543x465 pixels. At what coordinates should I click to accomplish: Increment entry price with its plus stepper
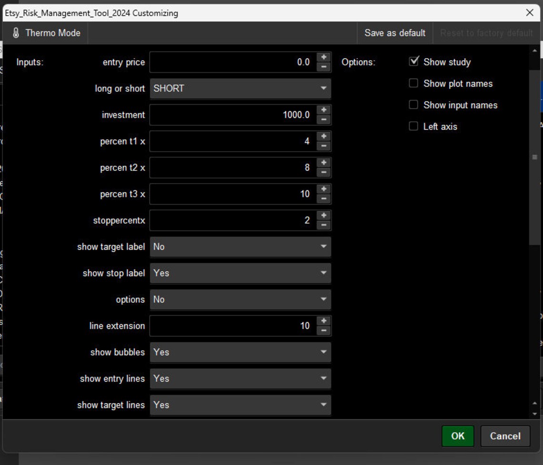(x=323, y=58)
